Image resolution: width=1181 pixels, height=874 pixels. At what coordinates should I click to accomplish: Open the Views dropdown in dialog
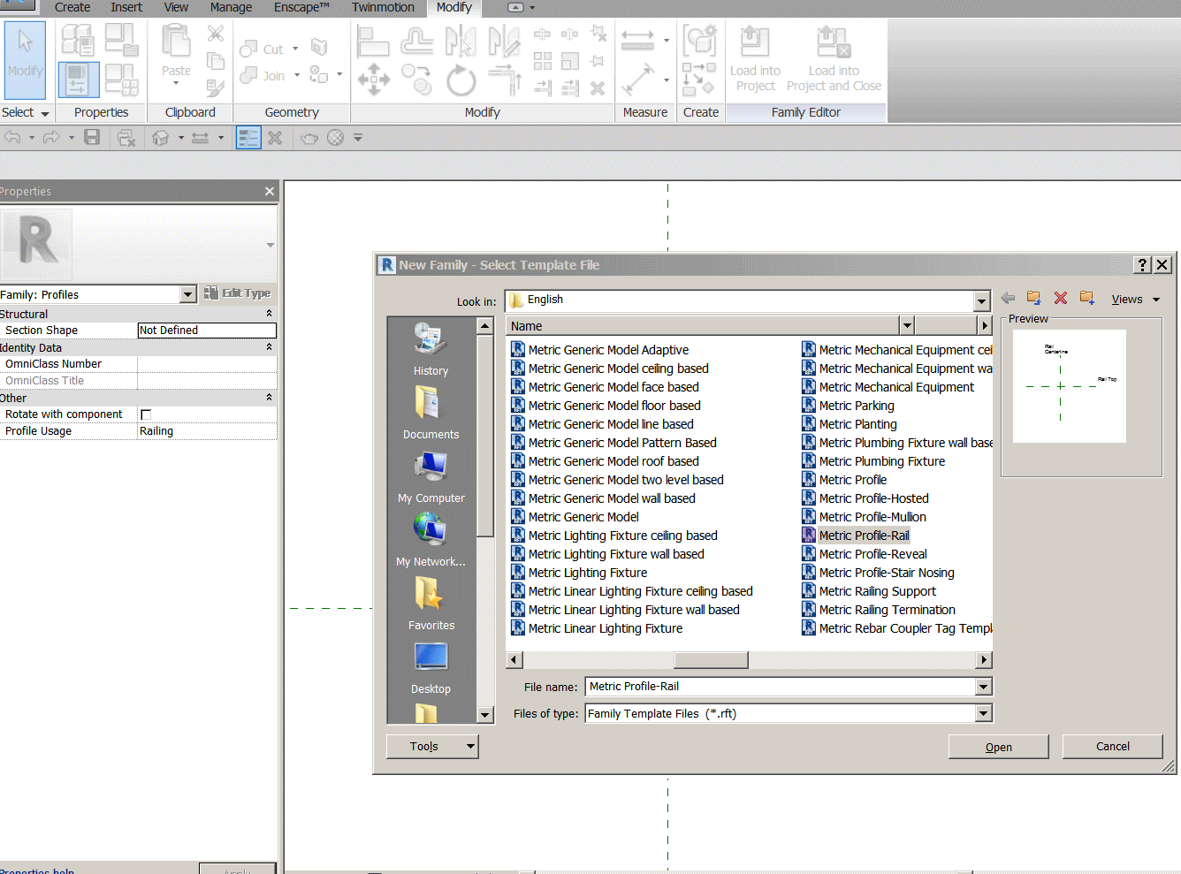pyautogui.click(x=1133, y=299)
